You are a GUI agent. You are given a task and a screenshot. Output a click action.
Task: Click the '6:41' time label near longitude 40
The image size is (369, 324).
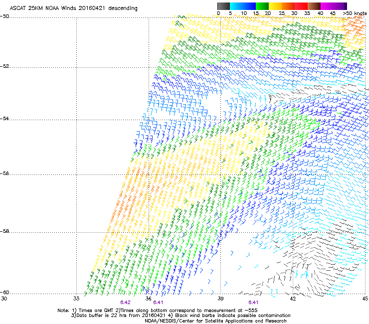click(253, 303)
